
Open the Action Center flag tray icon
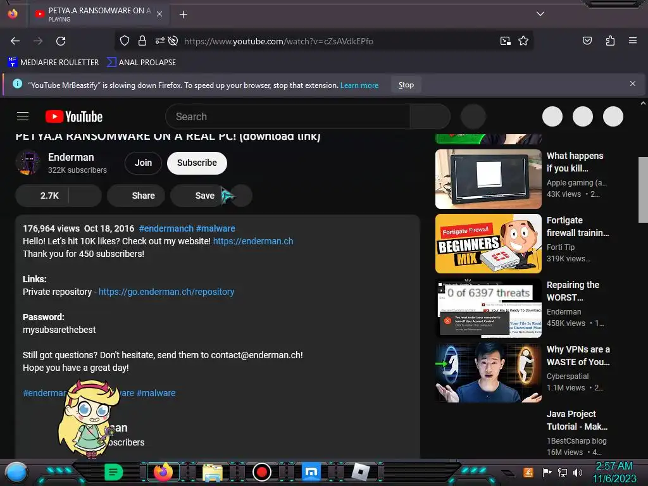click(x=547, y=472)
